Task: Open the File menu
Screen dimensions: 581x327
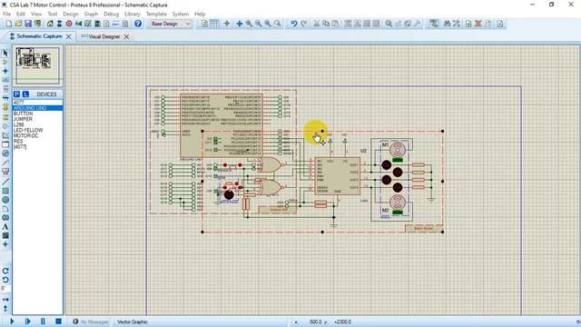Action: [6, 15]
